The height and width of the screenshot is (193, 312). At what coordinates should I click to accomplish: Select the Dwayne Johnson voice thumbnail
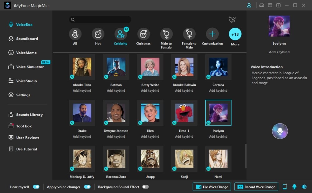[116, 113]
